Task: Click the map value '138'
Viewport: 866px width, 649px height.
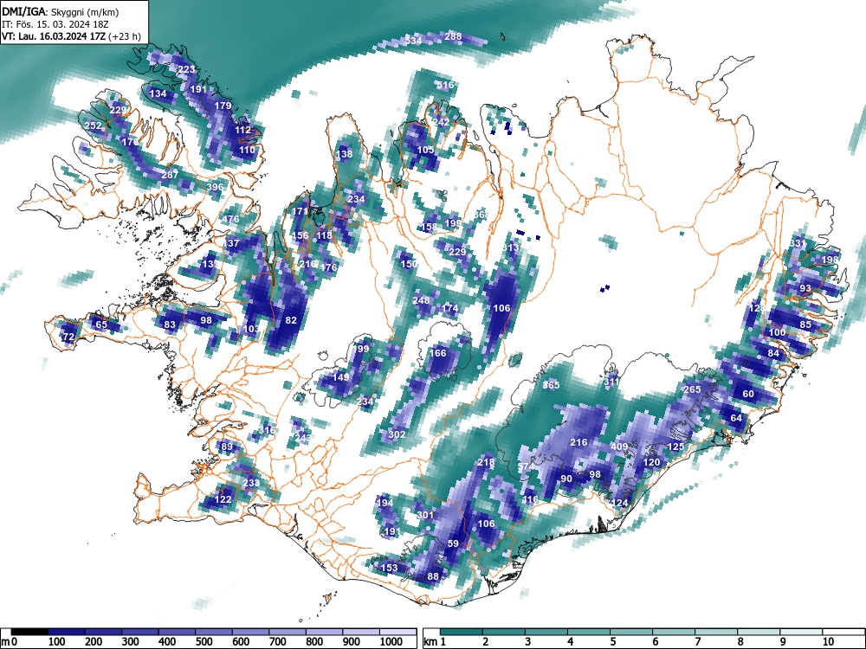Action: [x=344, y=154]
